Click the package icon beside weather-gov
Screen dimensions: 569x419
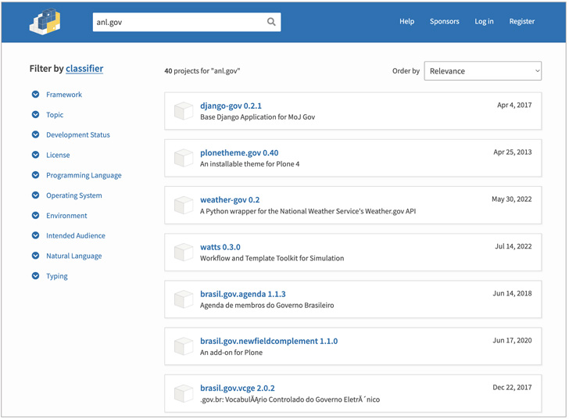point(184,205)
